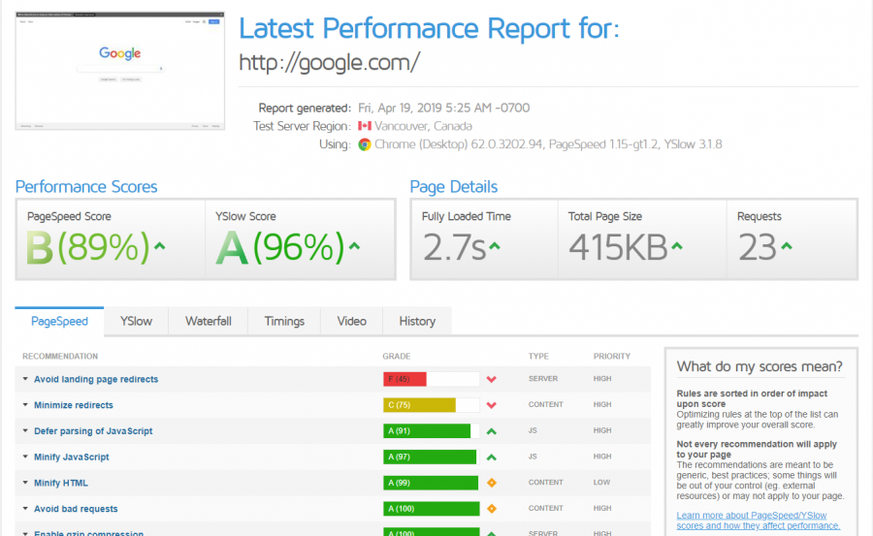873x536 pixels.
Task: Expand the Avoid landing page redirects triangle
Action: tap(25, 378)
